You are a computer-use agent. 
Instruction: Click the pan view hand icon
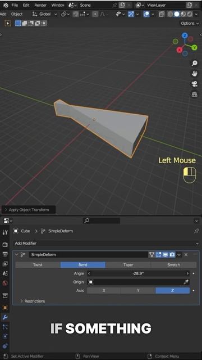click(195, 74)
